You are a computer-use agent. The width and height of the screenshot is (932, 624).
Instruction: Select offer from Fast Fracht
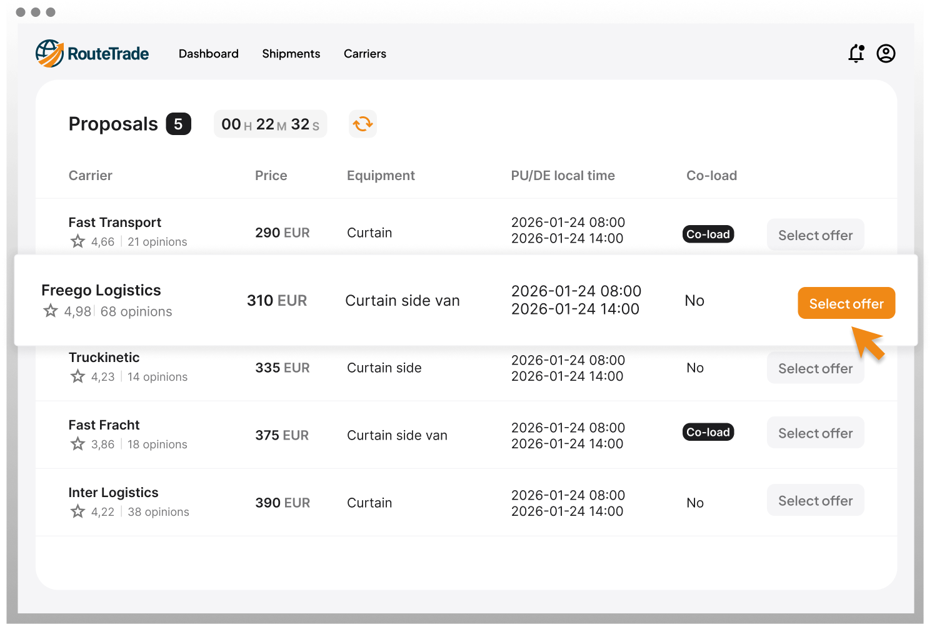click(815, 433)
